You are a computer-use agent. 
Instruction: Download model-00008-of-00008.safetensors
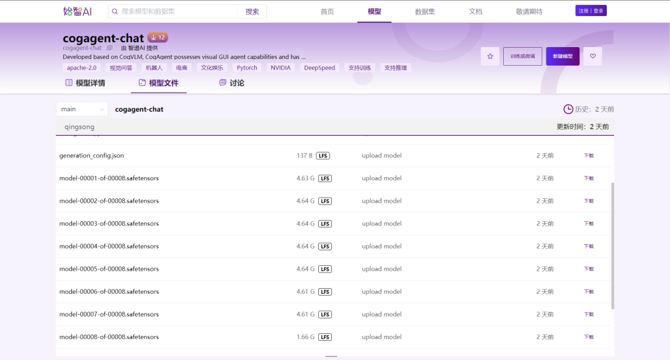[589, 337]
